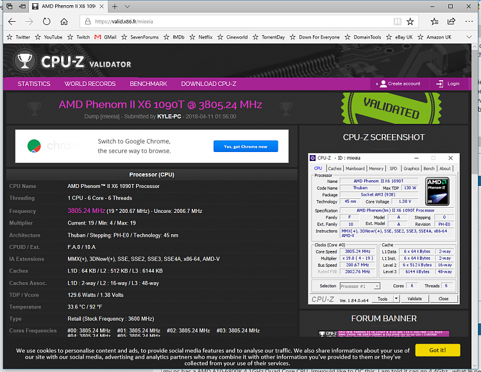Click Close button in CPU-Z window
This screenshot has height=372, width=481.
(x=443, y=299)
